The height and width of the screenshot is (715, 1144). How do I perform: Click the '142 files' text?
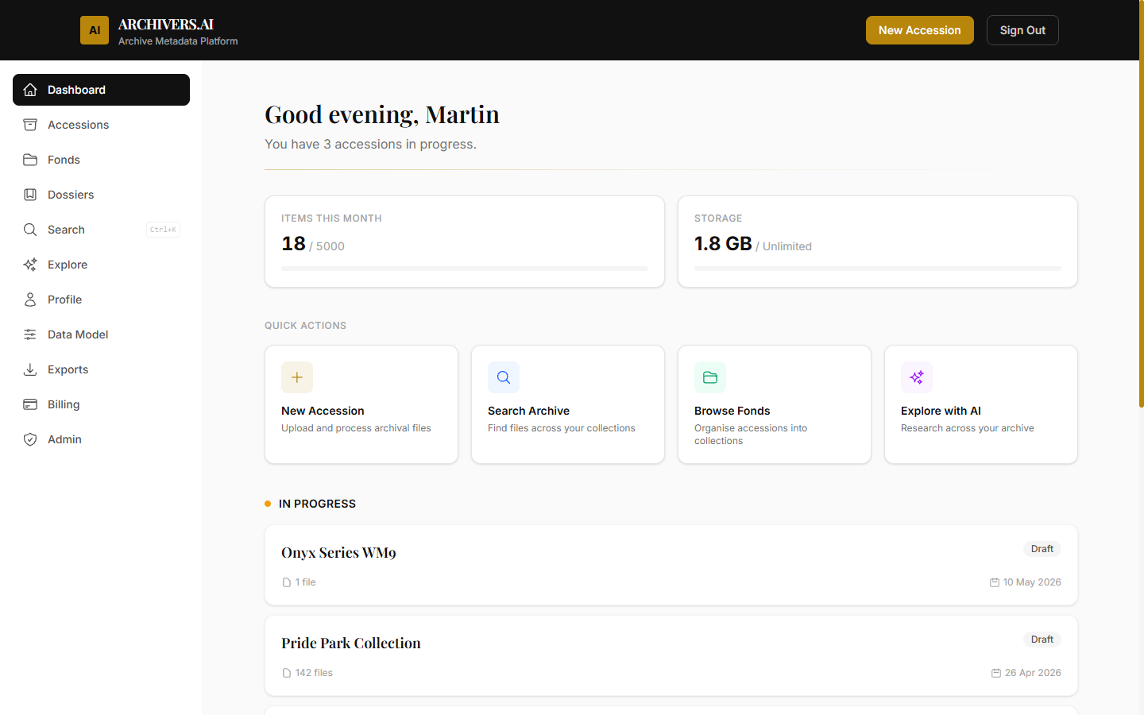(x=314, y=673)
